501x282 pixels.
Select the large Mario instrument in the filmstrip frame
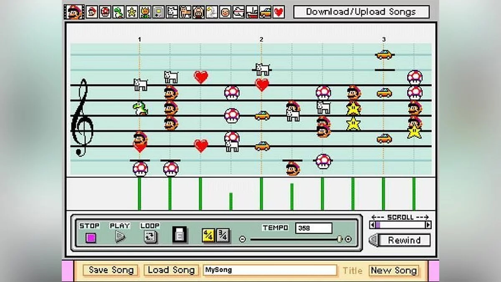click(75, 12)
